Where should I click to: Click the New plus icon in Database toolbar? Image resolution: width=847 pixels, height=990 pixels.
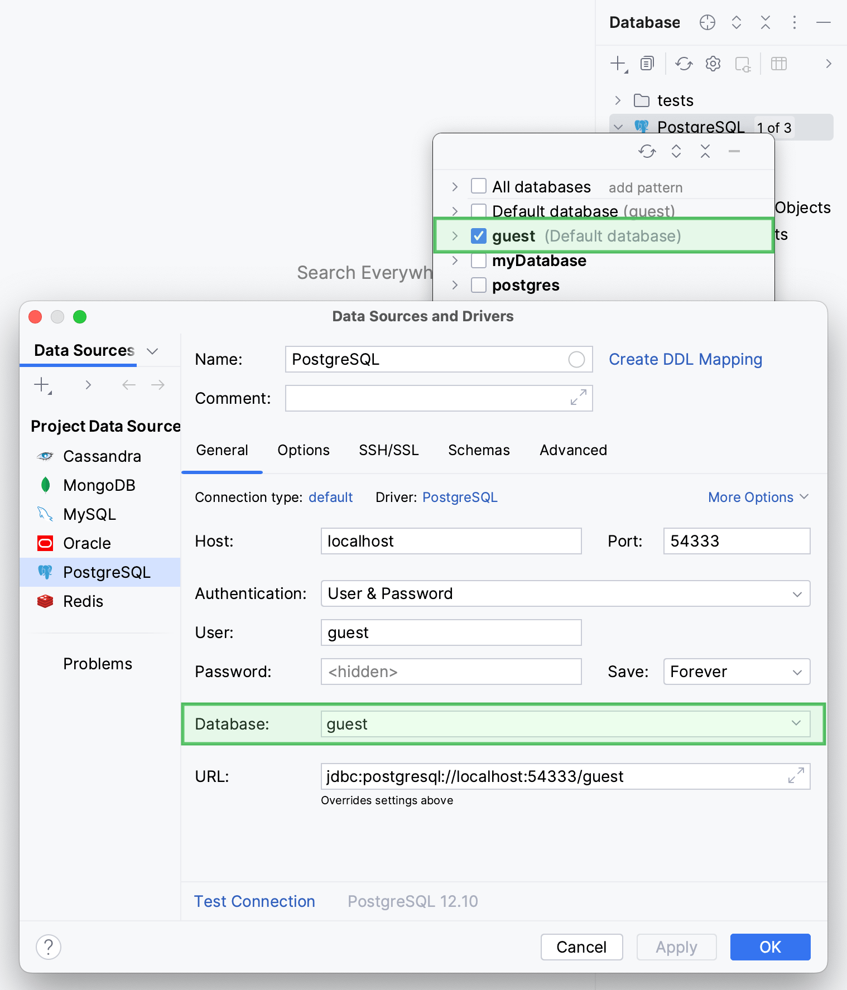pyautogui.click(x=618, y=64)
